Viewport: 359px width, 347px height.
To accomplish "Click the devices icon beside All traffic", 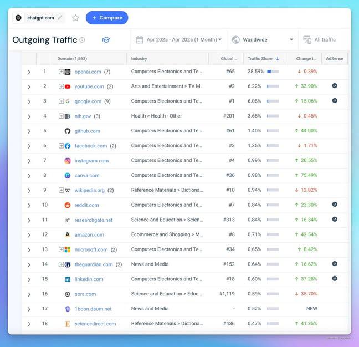I will 307,40.
